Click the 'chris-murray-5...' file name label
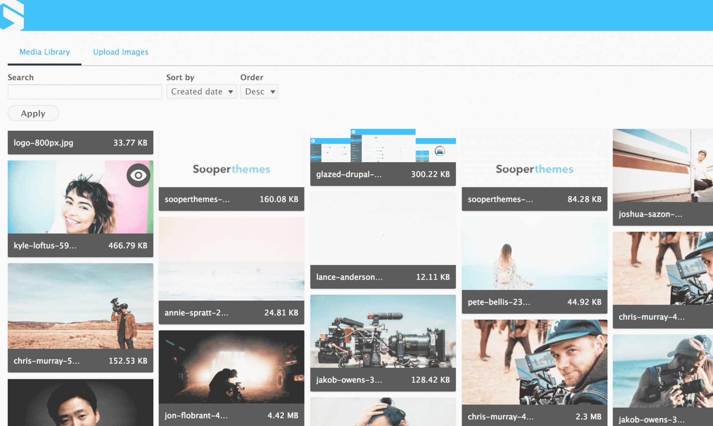 47,361
